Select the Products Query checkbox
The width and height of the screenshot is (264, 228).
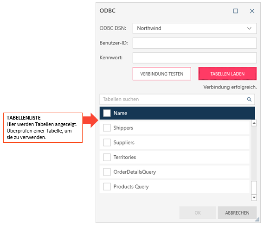click(x=107, y=187)
